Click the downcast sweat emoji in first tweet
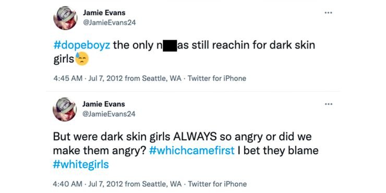Screen dimensions: 386x193 tap(81, 59)
